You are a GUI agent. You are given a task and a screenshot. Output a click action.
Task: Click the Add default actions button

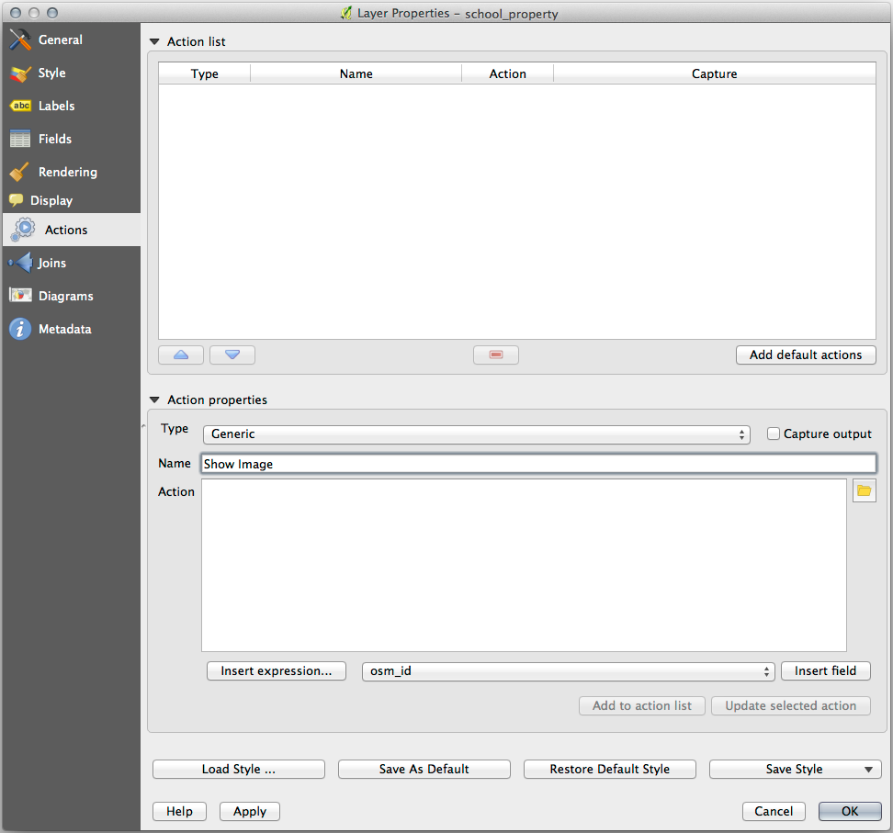click(806, 355)
